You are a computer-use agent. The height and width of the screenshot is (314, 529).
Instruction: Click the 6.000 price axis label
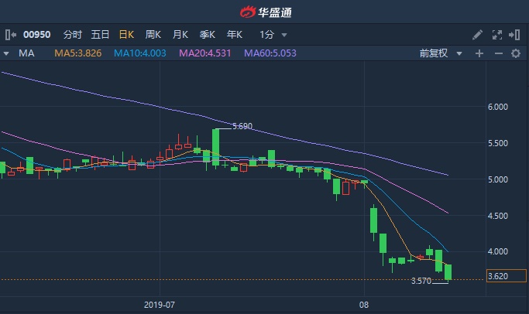tap(497, 107)
